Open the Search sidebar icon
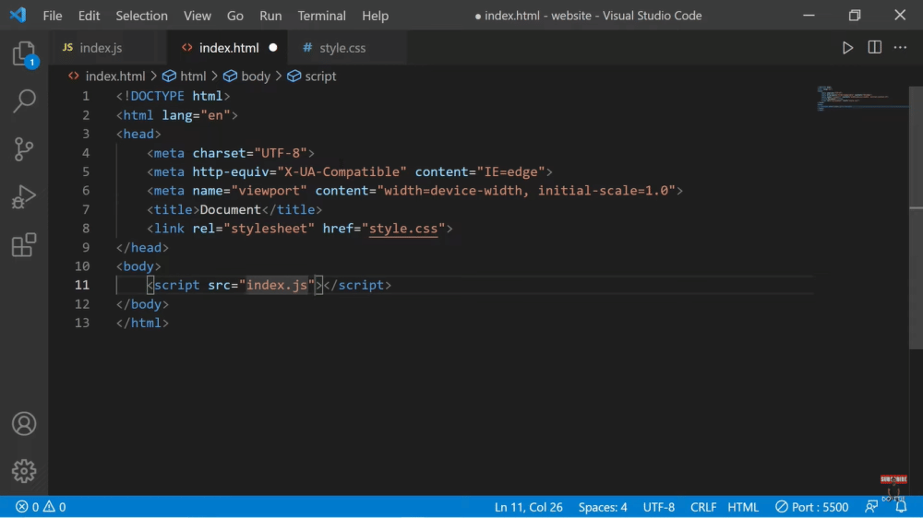Image resolution: width=923 pixels, height=518 pixels. 24,101
